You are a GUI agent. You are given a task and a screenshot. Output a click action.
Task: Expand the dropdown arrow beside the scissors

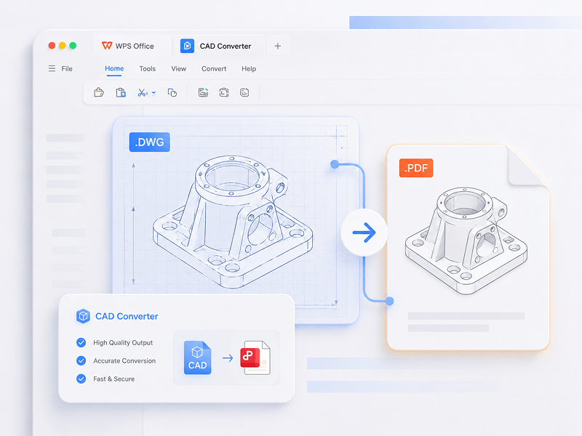154,93
